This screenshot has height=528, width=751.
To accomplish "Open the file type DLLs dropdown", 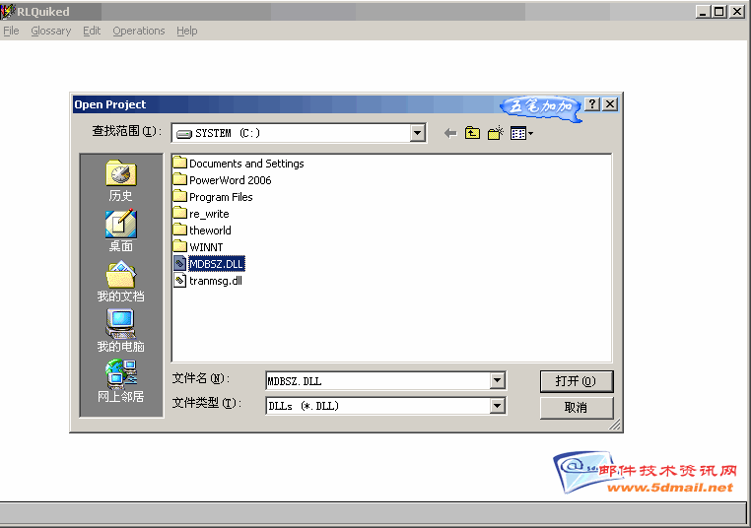I will (x=498, y=405).
